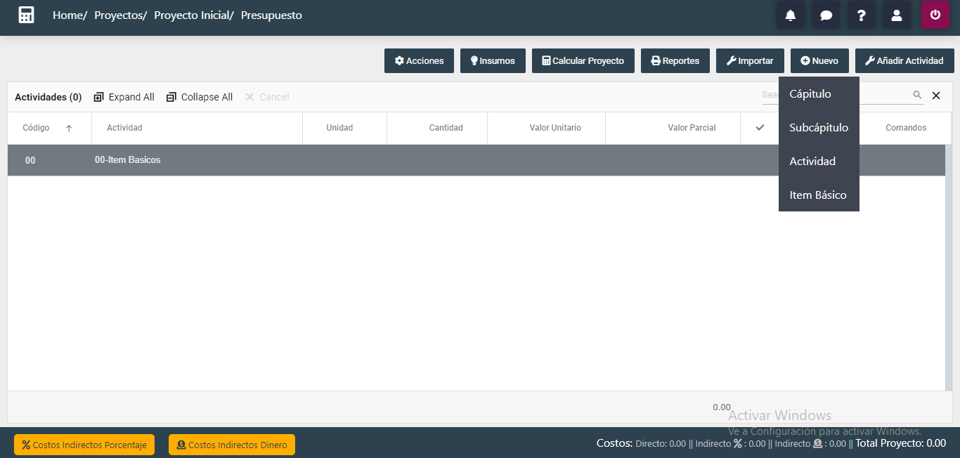Click the sort arrow beside Código
Screen dimensions: 960x458
[69, 129]
